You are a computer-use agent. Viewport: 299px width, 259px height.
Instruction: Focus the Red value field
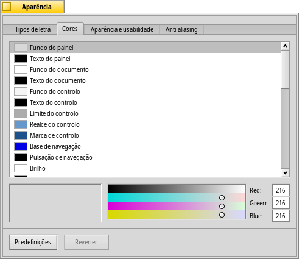(x=281, y=190)
